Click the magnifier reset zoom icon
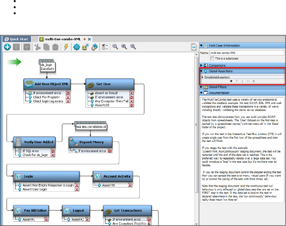 point(115,47)
